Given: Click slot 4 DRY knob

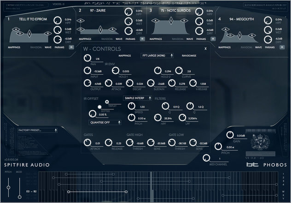Looking at the screenshot, I should click(x=268, y=40).
